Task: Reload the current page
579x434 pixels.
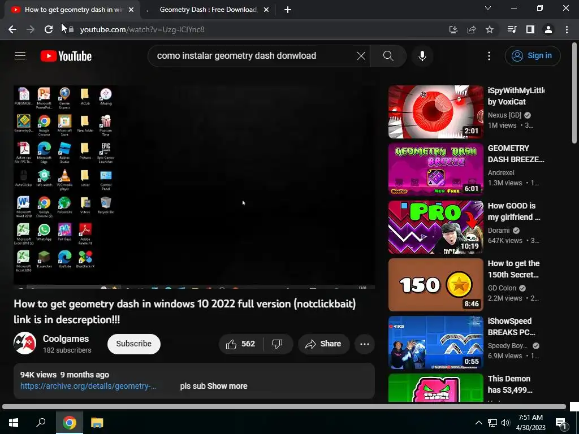Action: click(49, 29)
